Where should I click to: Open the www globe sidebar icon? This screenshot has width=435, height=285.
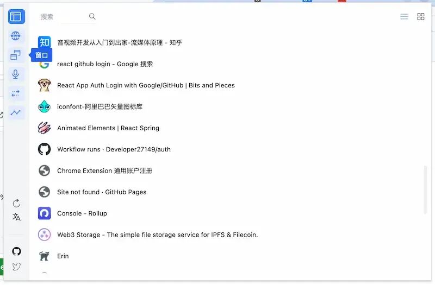pos(16,36)
